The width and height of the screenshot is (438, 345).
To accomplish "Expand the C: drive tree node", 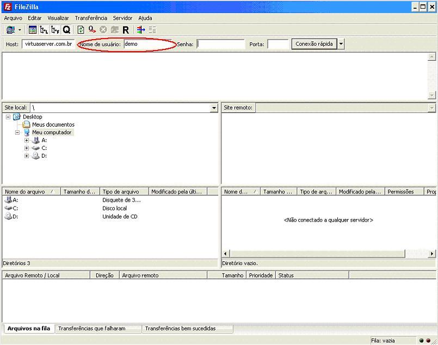I will (x=27, y=148).
